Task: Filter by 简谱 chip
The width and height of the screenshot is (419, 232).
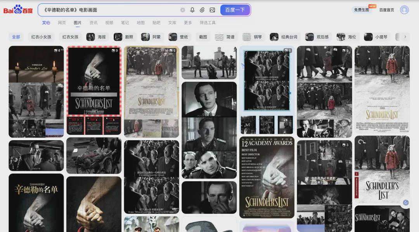Action: pyautogui.click(x=225, y=37)
